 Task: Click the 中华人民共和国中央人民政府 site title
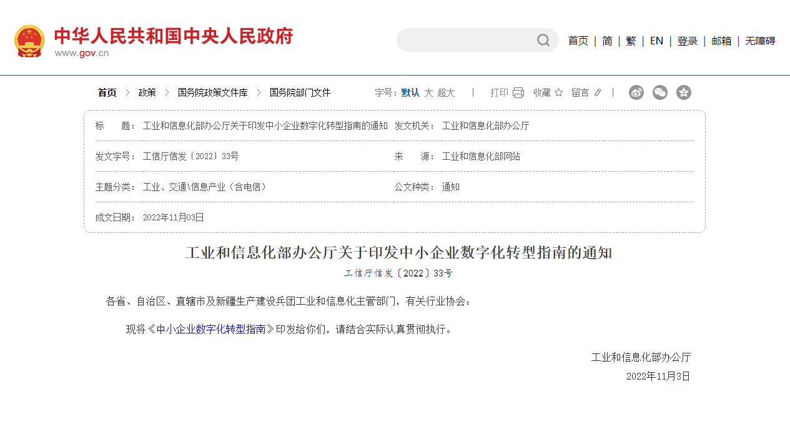[173, 36]
